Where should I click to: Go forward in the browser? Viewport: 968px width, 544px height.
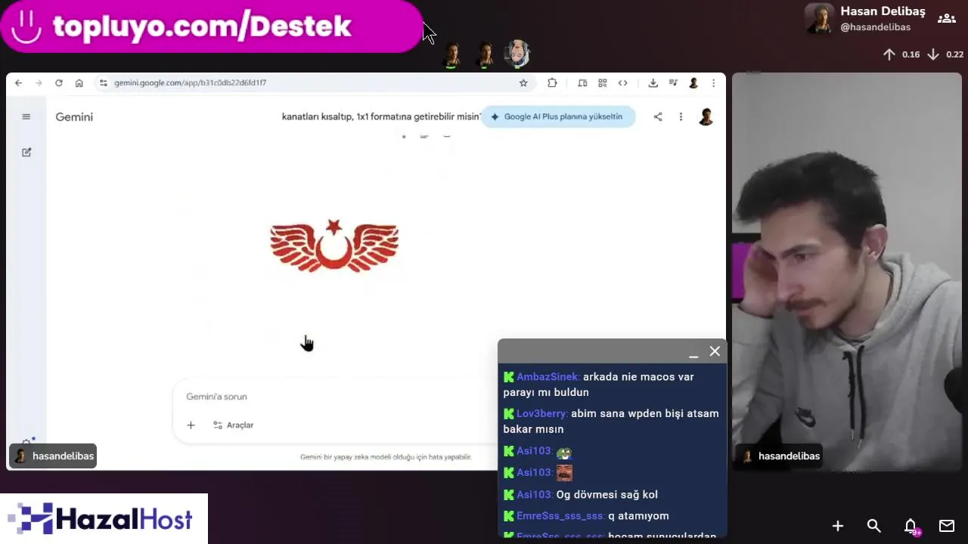point(39,83)
